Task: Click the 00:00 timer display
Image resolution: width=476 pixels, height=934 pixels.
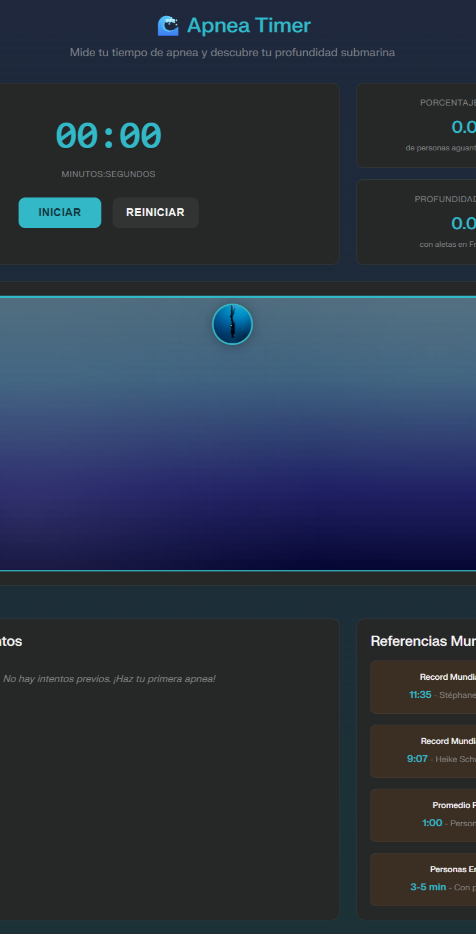Action: tap(108, 136)
